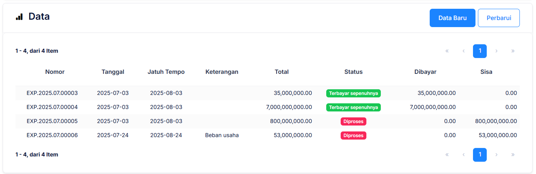Go to first page in top pagination
This screenshot has width=536, height=174.
[x=447, y=51]
